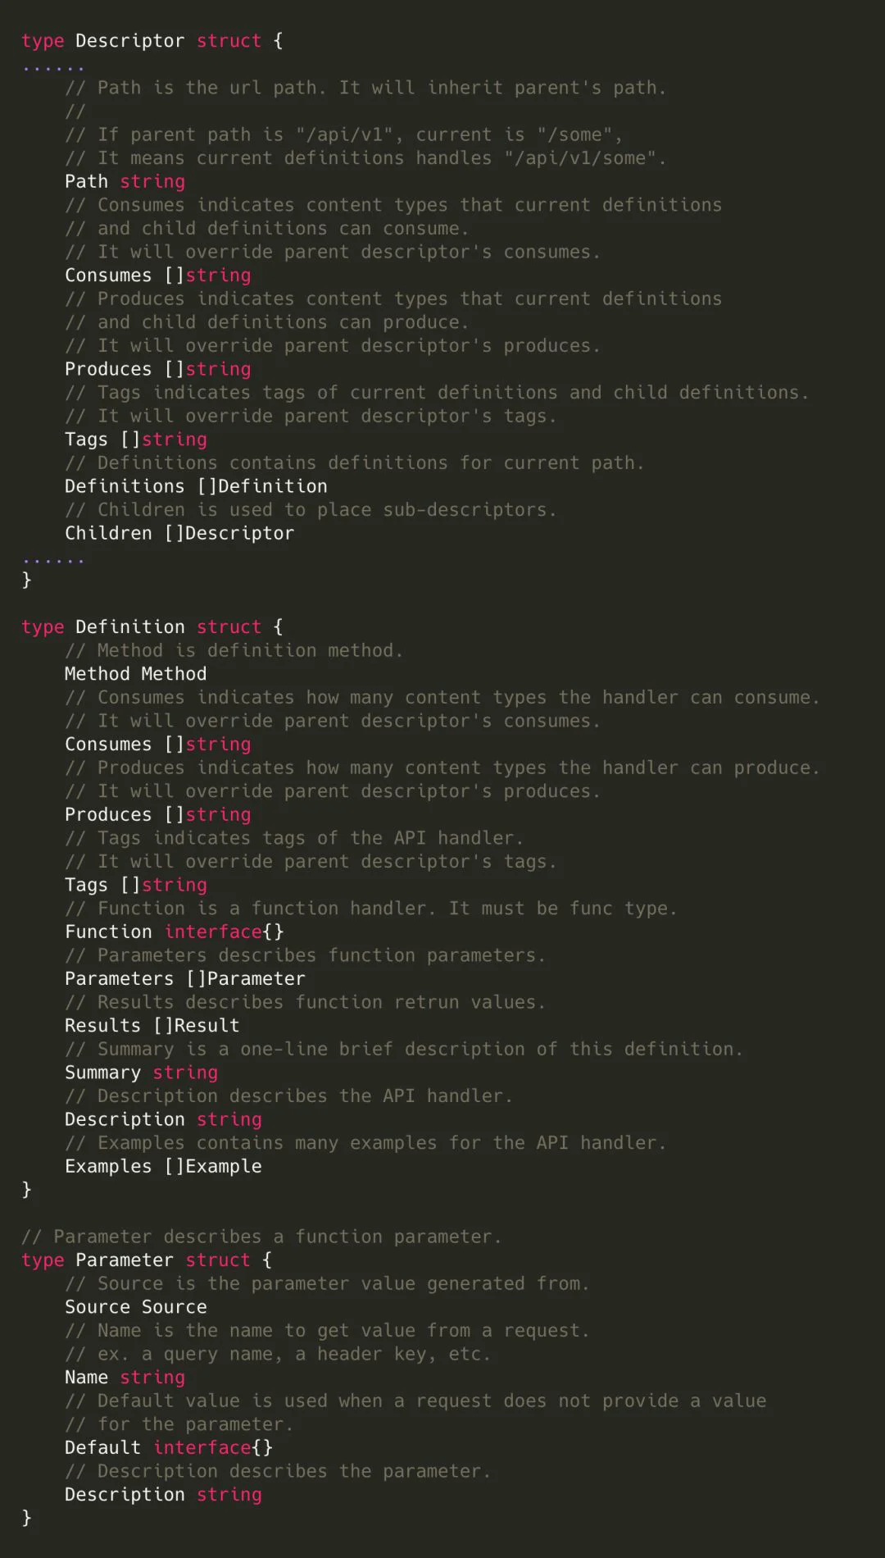
Task: Click the Definitions []Definition field
Action: [x=196, y=486]
